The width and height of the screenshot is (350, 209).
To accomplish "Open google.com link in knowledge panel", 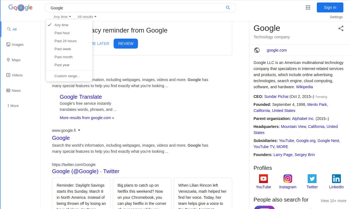I will click(277, 50).
